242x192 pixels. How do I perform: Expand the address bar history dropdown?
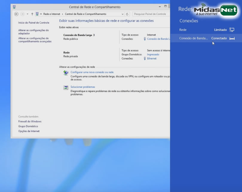tap(123, 14)
